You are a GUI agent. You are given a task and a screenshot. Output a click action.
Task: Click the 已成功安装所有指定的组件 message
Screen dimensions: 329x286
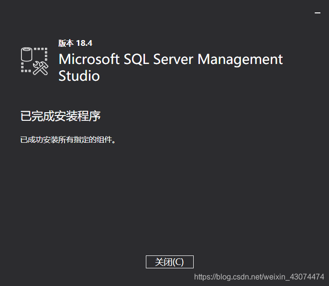68,140
